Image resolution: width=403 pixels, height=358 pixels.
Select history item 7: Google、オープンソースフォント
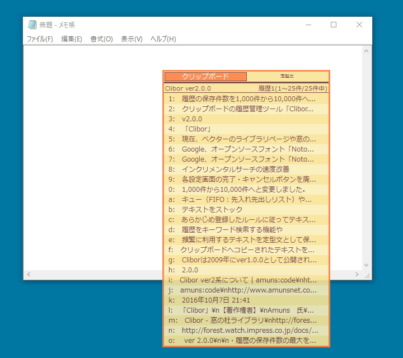tap(246, 159)
